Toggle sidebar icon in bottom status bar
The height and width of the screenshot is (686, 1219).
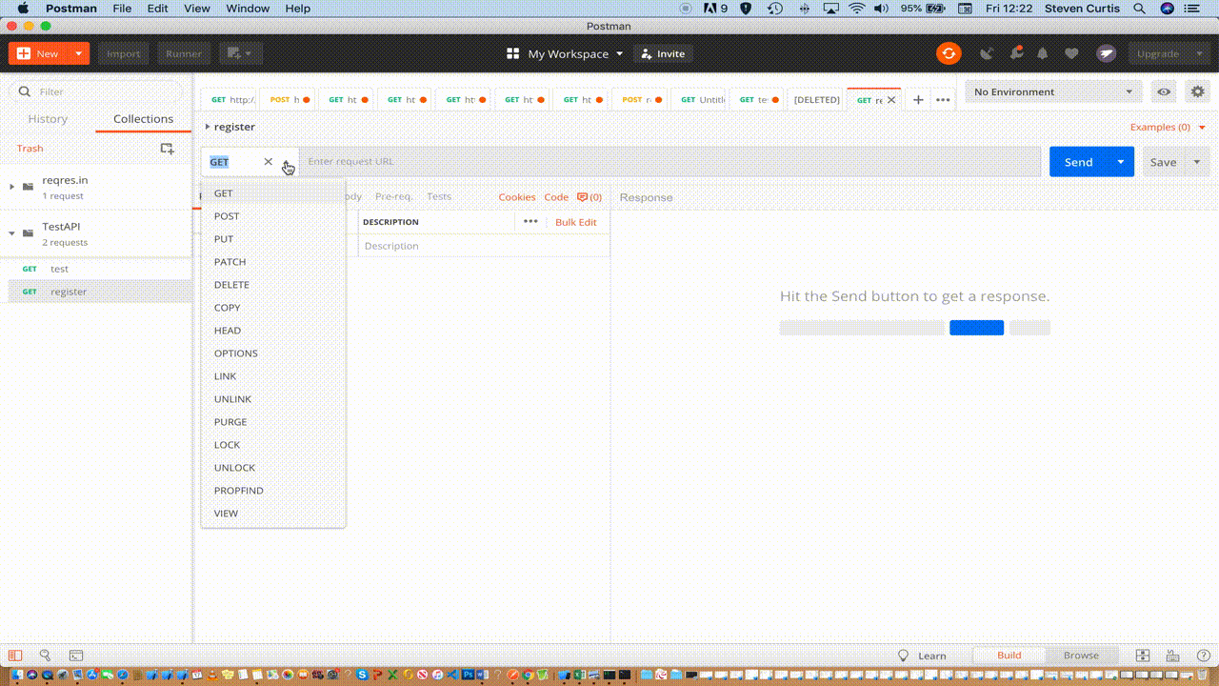[14, 656]
